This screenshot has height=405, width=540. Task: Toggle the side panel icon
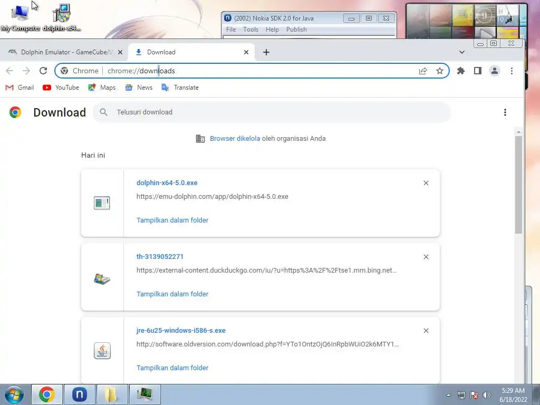pos(478,71)
